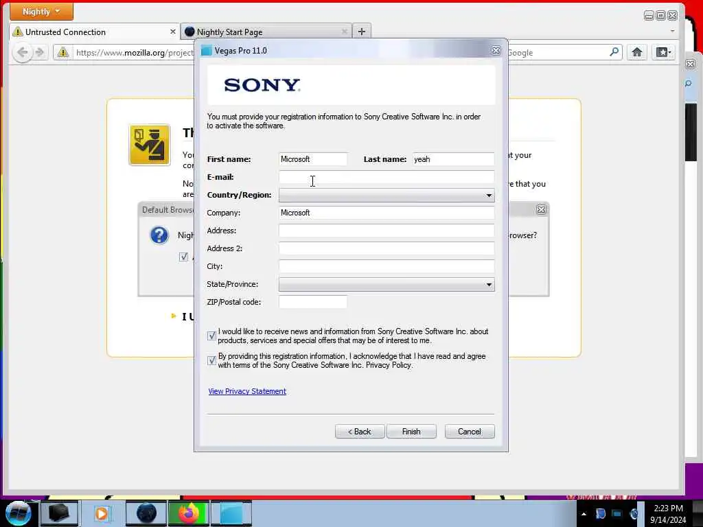Click the Address 2 field
Screen dimensions: 703x527
387,248
